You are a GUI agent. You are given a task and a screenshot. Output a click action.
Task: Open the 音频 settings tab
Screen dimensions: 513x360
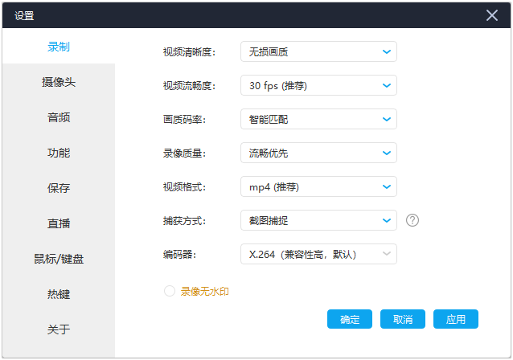[59, 117]
